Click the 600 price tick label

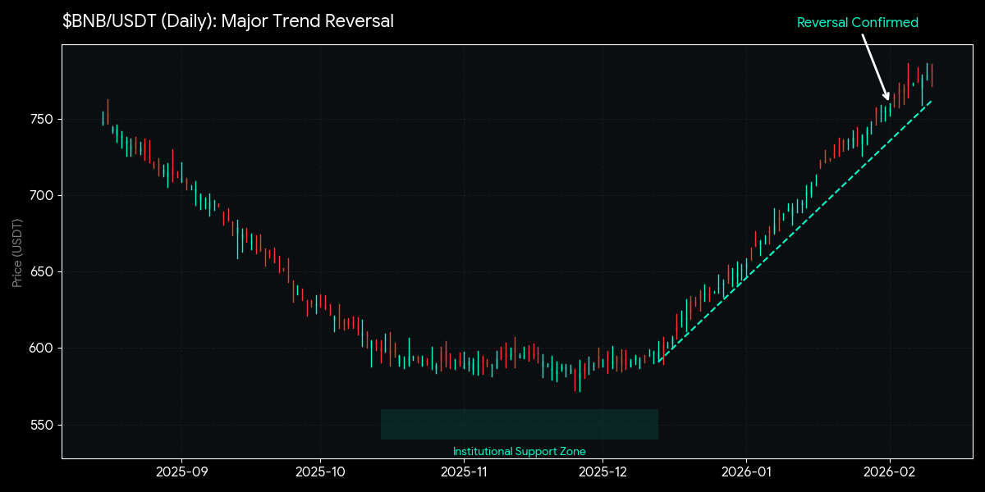coord(42,348)
